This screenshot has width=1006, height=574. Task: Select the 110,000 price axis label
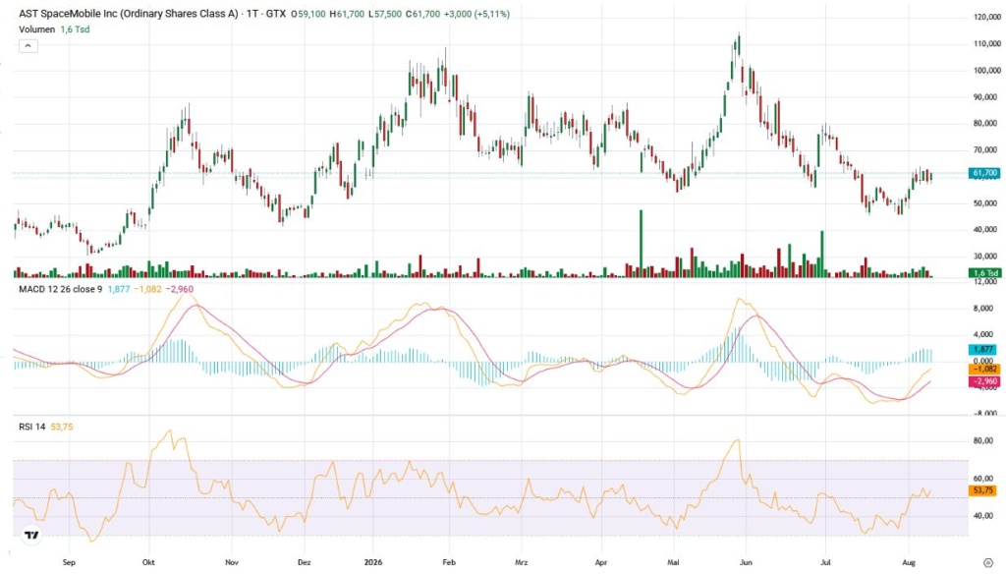pyautogui.click(x=986, y=43)
